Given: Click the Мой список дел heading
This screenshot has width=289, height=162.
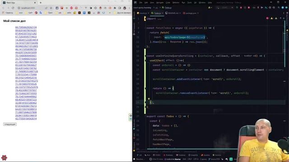Looking at the screenshot, I should [14, 21].
